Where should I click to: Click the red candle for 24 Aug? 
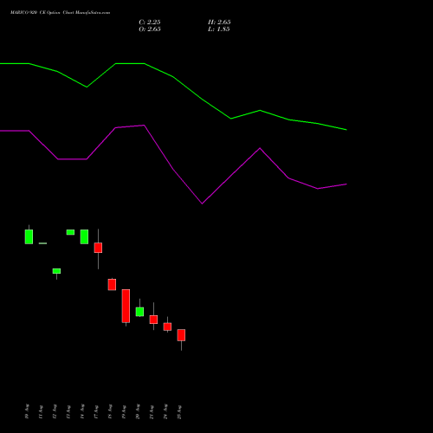[x=167, y=326]
